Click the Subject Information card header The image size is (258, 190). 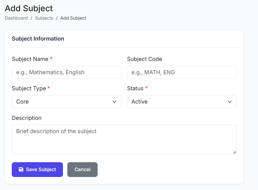(x=38, y=39)
